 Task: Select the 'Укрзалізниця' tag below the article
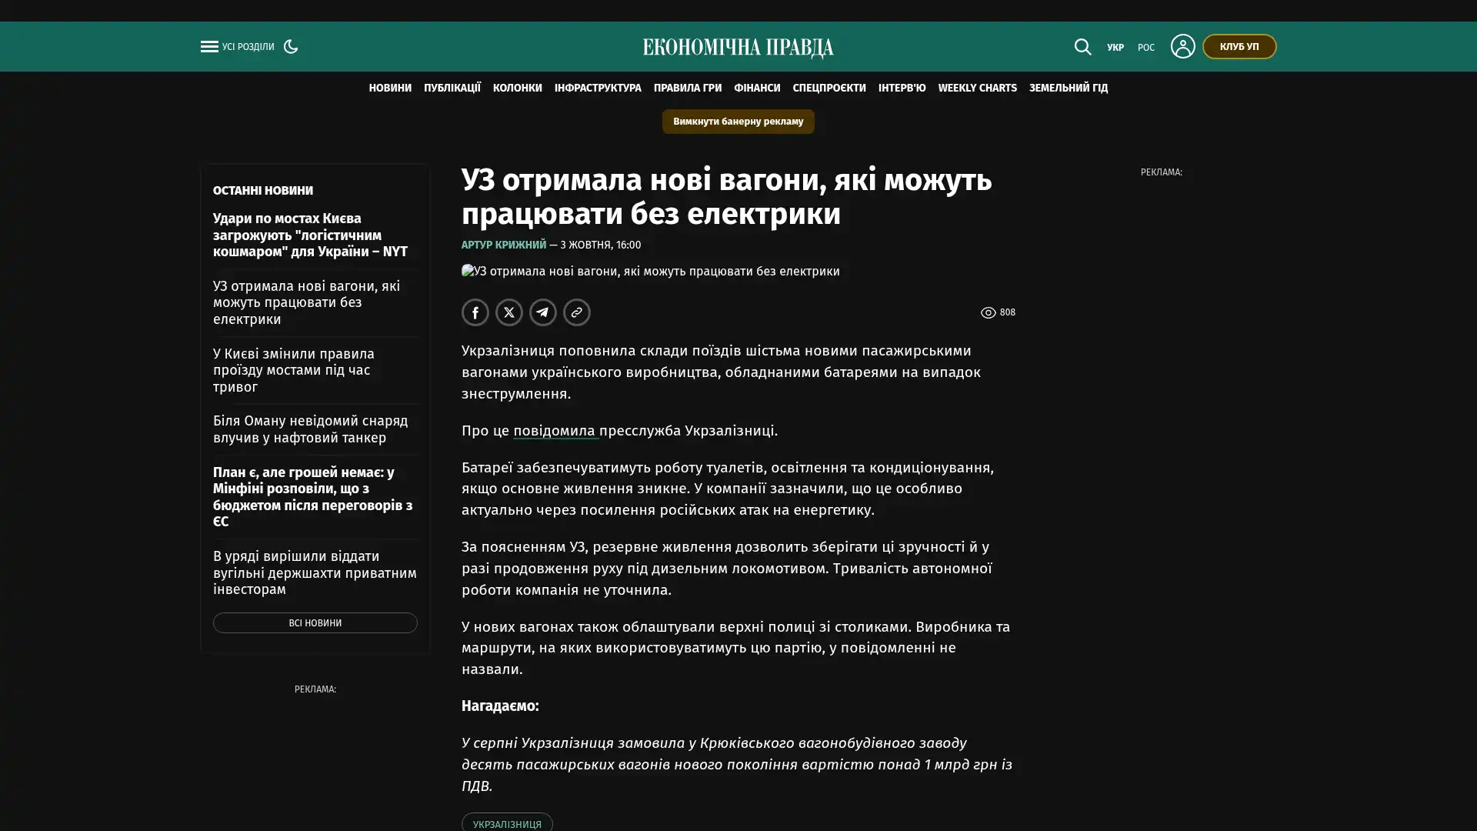pyautogui.click(x=507, y=823)
